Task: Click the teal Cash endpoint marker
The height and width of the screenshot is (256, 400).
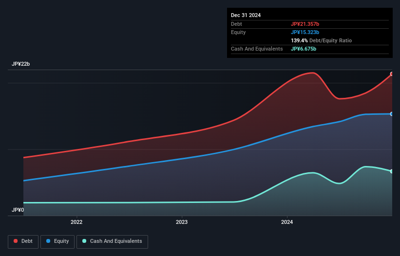Action: (x=392, y=171)
